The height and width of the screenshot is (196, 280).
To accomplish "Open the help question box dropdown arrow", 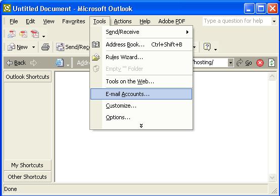I will pos(274,21).
